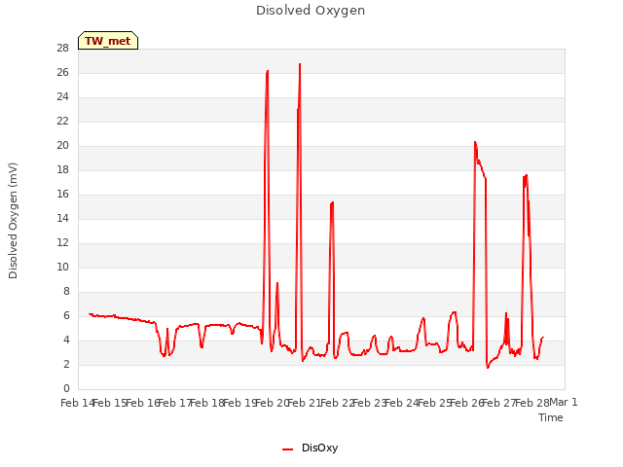Click the peak near Feb 22 at 15

332,202
